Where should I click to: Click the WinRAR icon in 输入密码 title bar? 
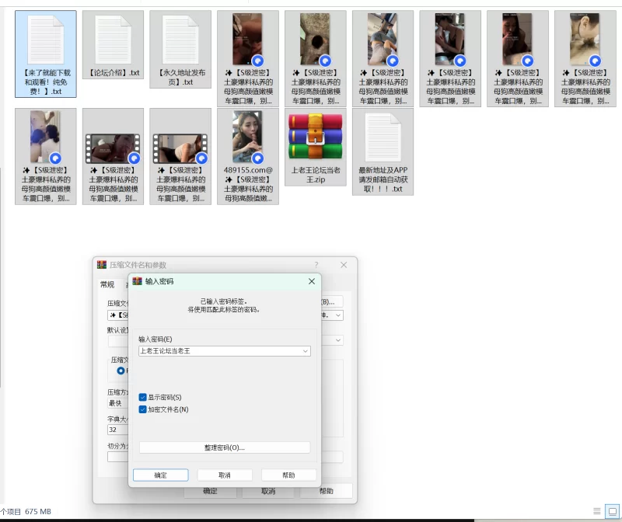(138, 281)
